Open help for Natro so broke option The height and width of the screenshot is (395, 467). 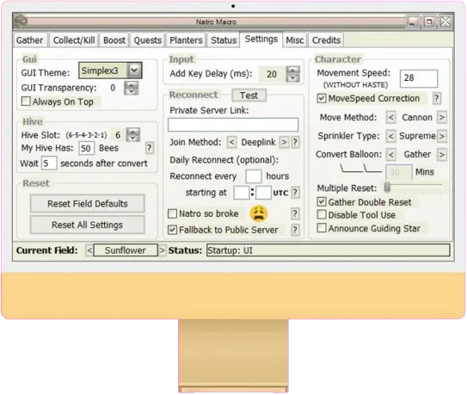click(x=295, y=213)
